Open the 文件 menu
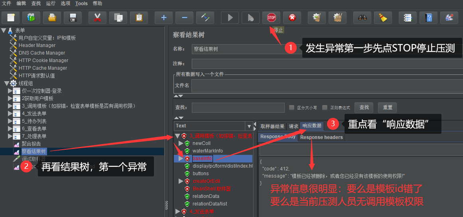This screenshot has height=217, width=463. click(6, 4)
